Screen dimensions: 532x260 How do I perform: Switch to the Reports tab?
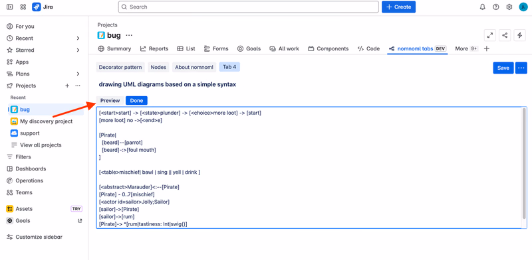pyautogui.click(x=154, y=49)
